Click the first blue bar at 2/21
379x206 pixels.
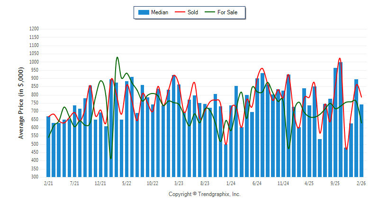tap(48, 146)
